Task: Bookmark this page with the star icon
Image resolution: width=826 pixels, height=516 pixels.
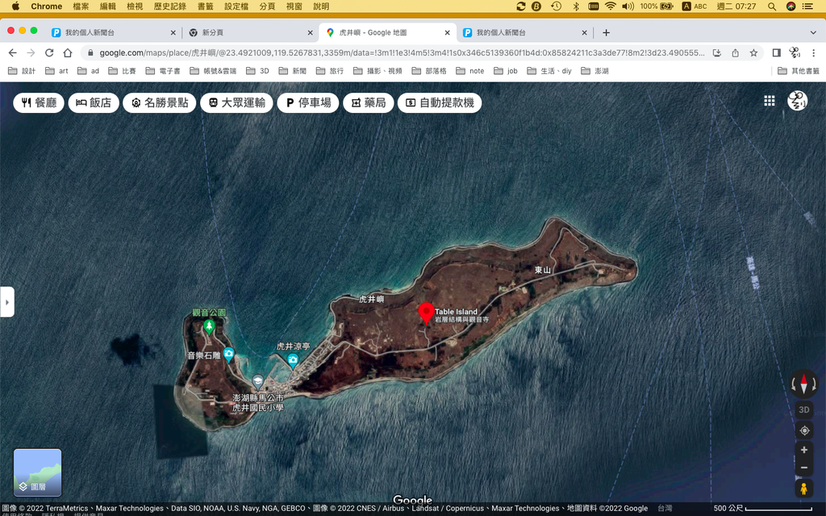Action: [x=753, y=52]
